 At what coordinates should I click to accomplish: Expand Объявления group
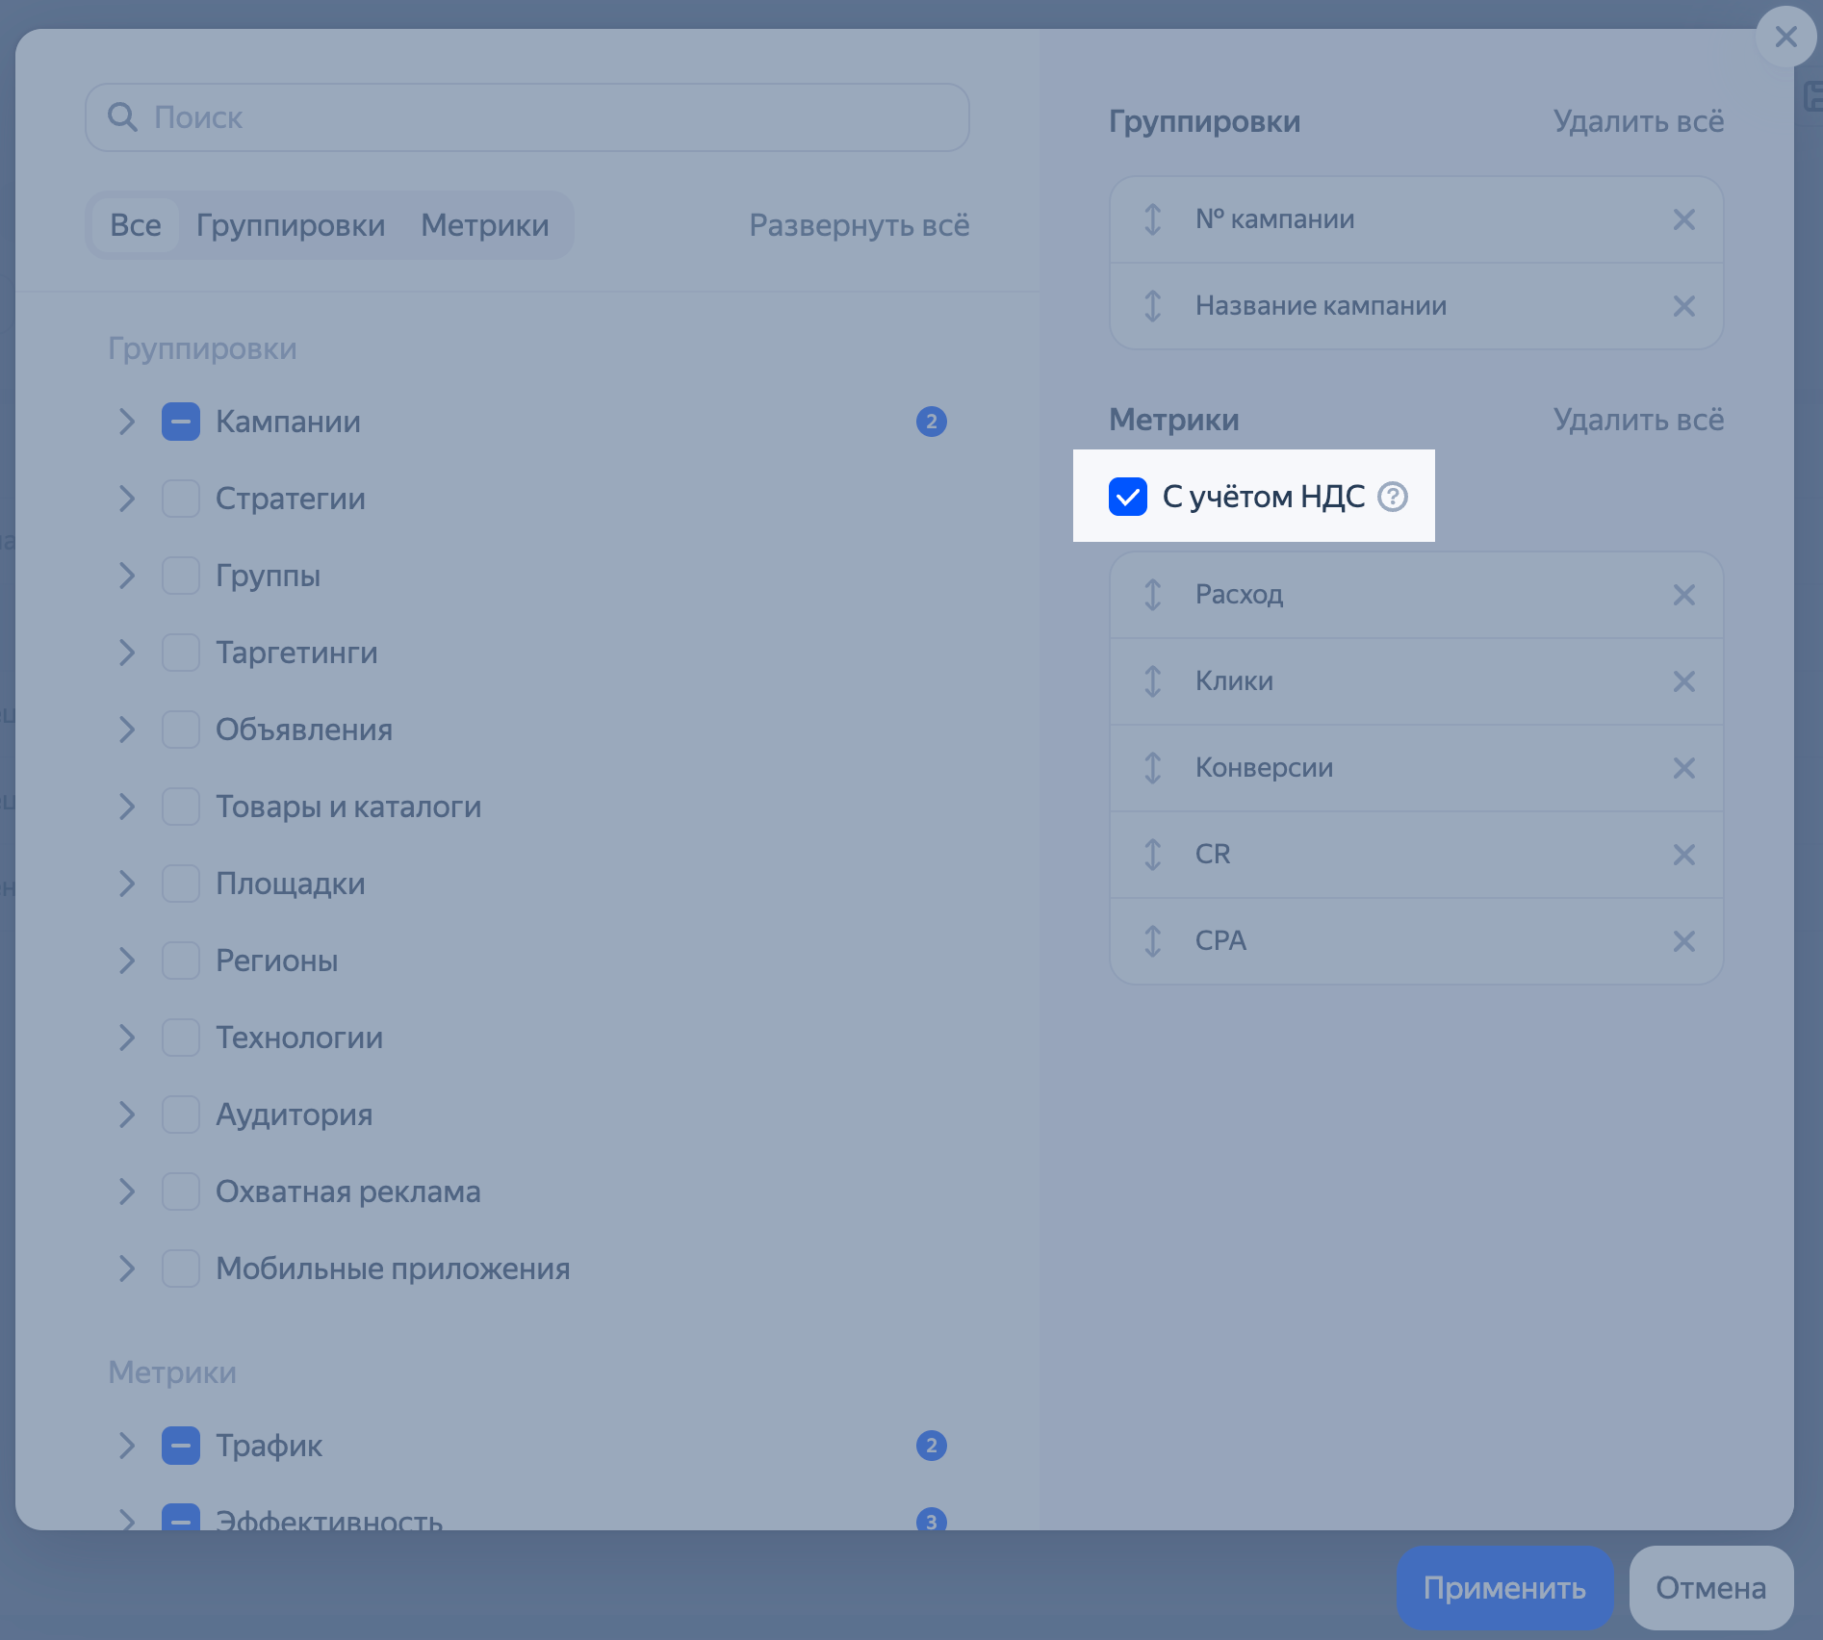pyautogui.click(x=126, y=730)
